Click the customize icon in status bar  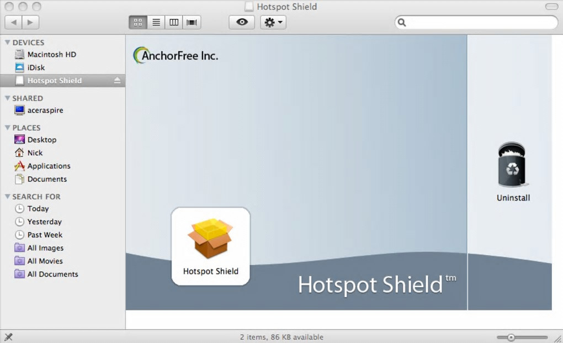(x=8, y=337)
